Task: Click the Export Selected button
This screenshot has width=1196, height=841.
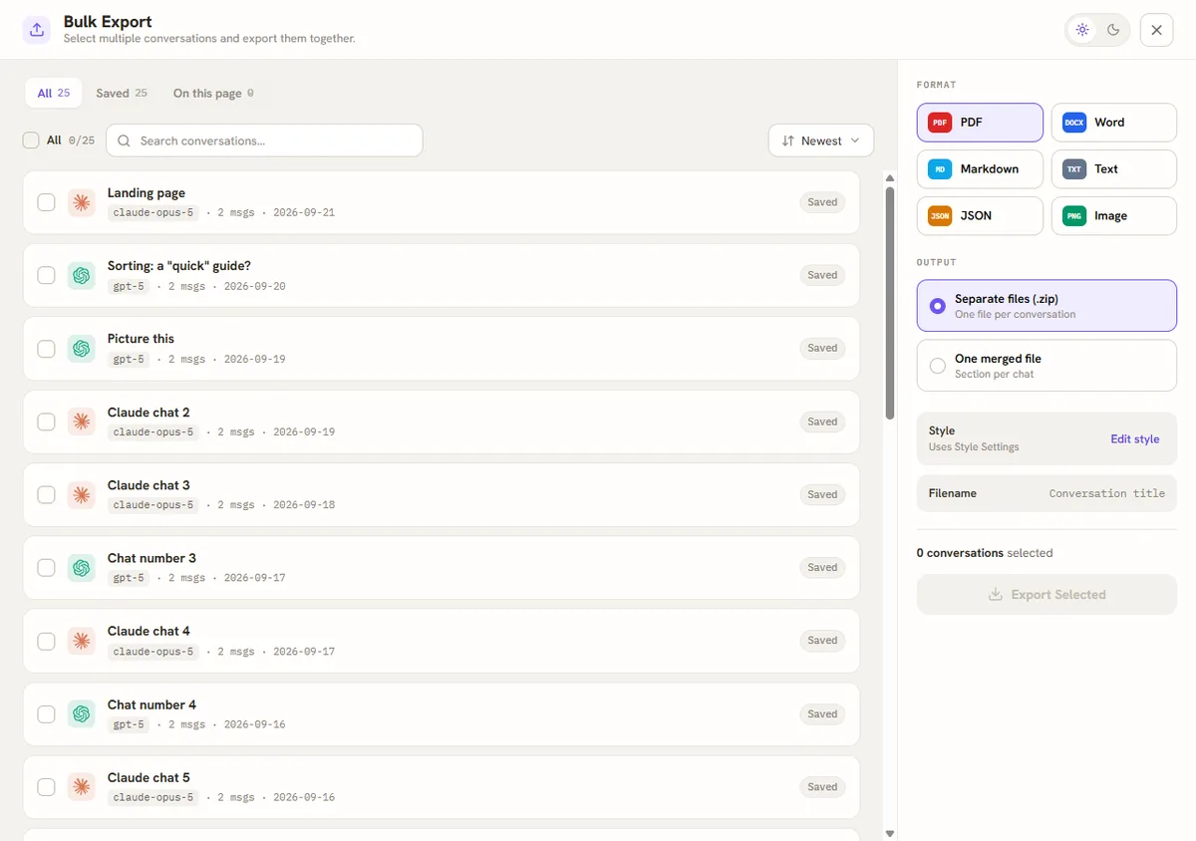Action: coord(1046,594)
